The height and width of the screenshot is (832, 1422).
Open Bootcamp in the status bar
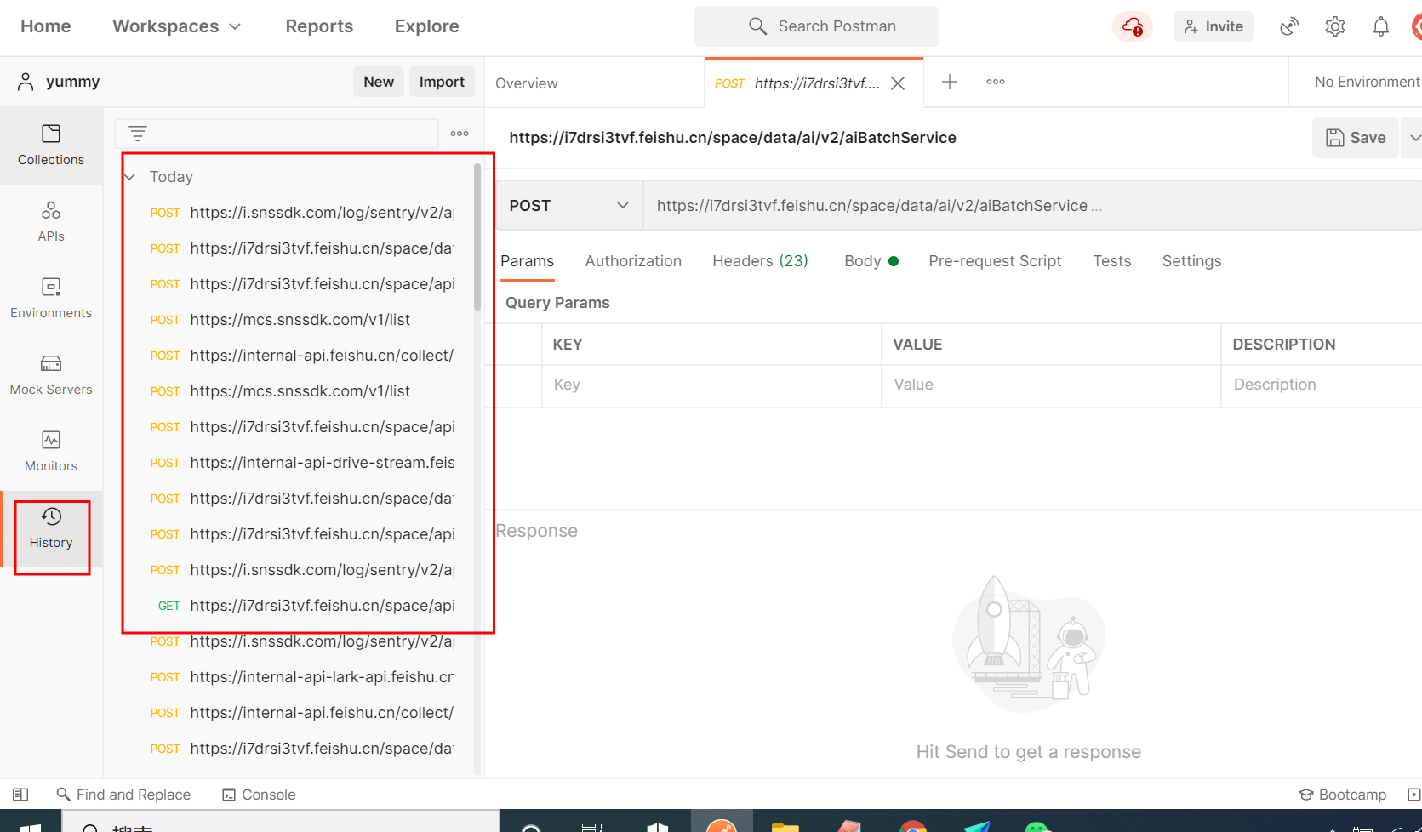coord(1342,795)
